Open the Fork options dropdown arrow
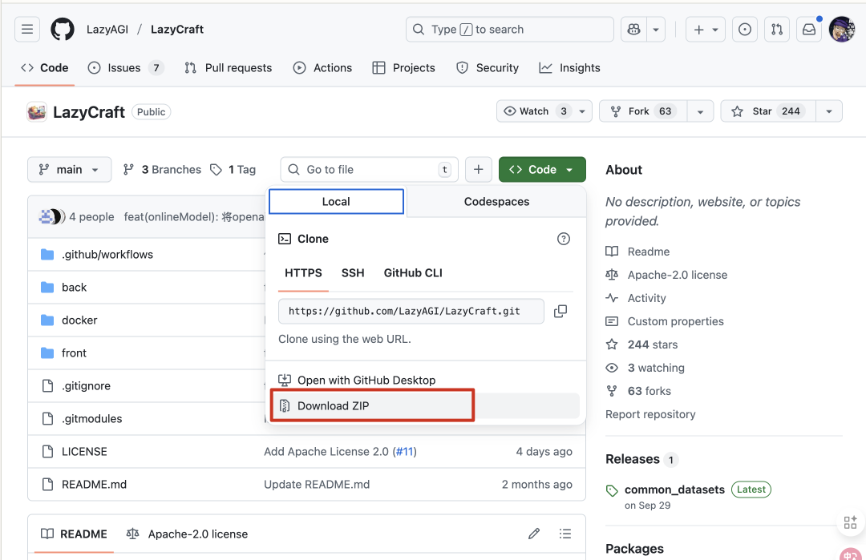866x560 pixels. point(700,111)
